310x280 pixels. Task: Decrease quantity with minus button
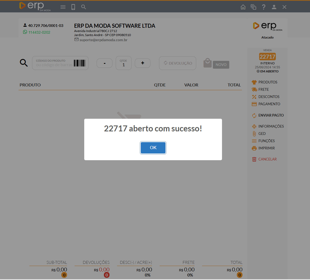coord(104,63)
